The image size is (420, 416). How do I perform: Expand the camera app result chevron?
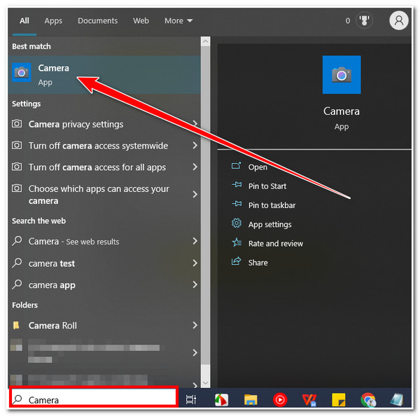pyautogui.click(x=195, y=284)
